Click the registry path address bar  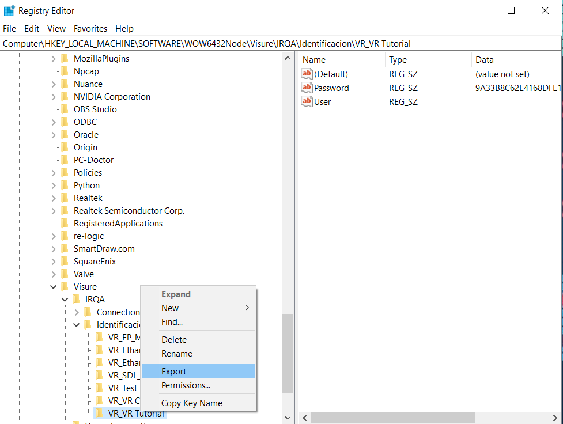coord(281,43)
